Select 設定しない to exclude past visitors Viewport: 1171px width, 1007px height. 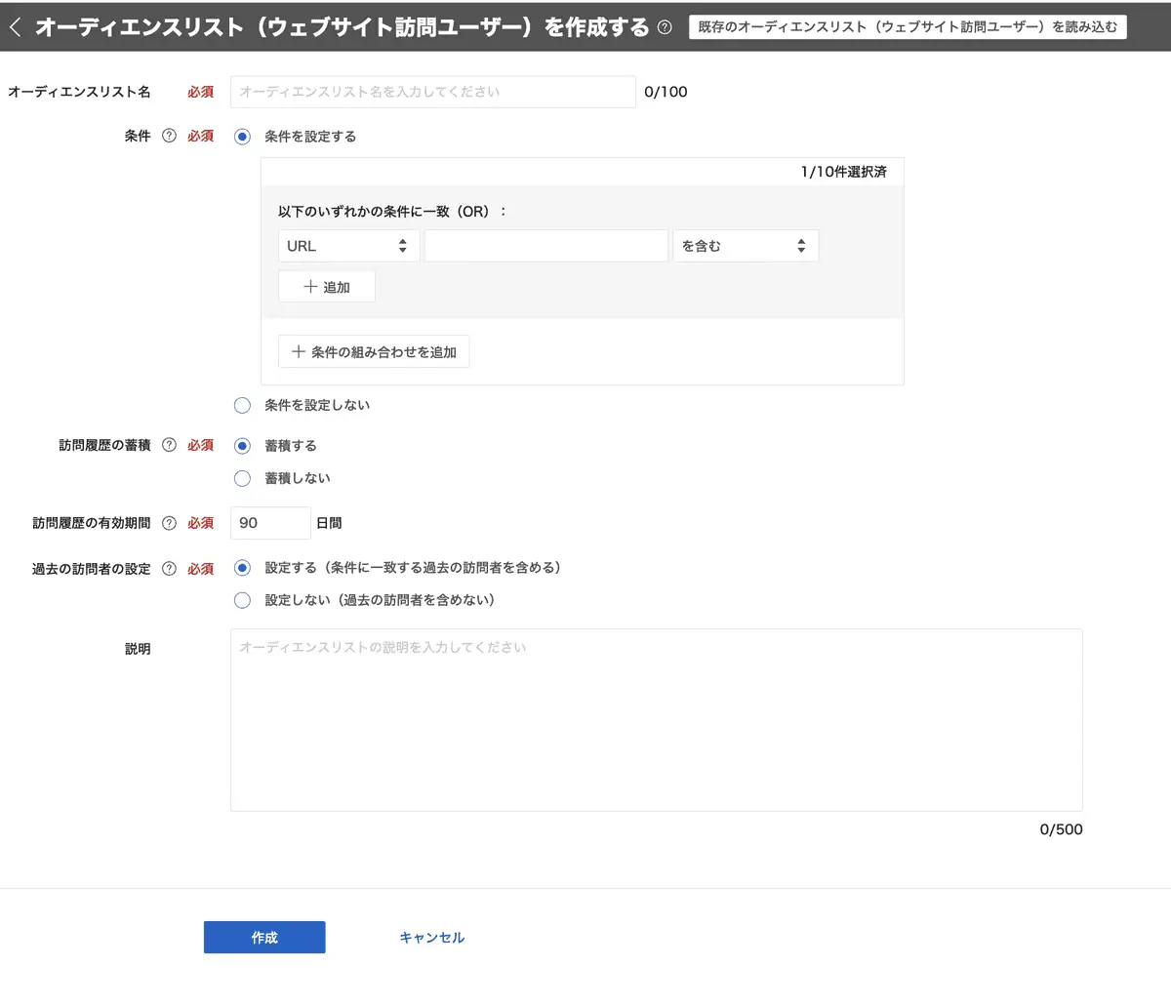(x=242, y=600)
